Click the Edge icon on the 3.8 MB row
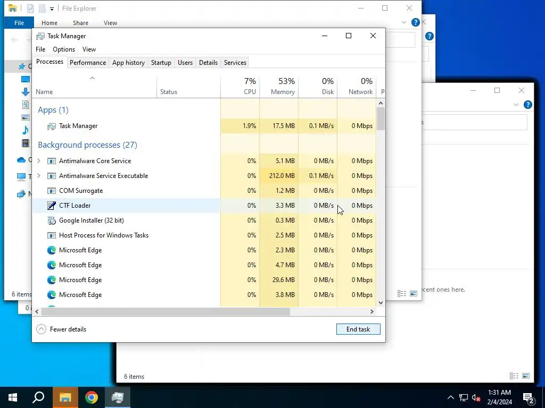 pos(52,295)
